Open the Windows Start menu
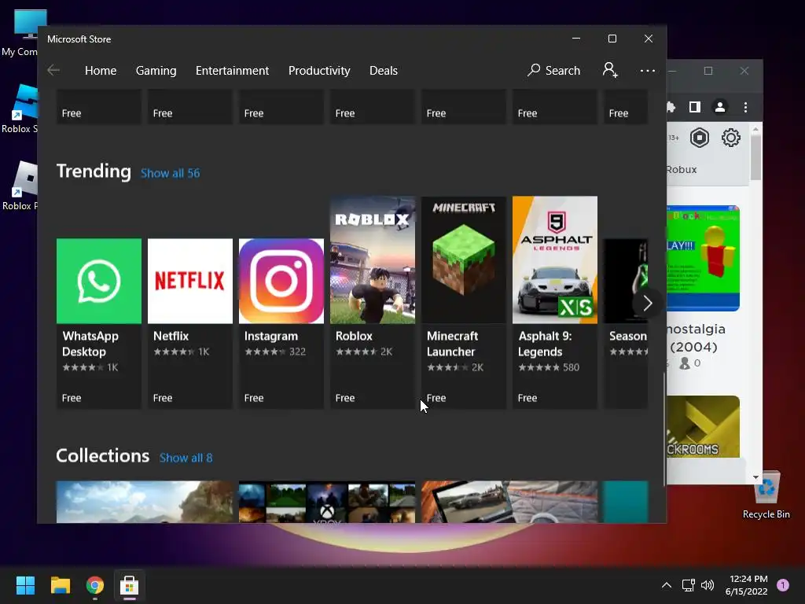Viewport: 805px width, 604px height. click(x=25, y=585)
